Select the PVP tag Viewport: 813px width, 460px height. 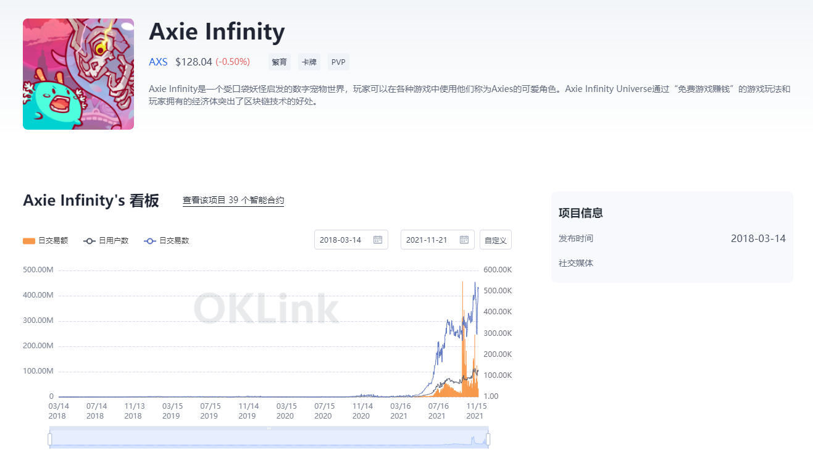[x=338, y=62]
